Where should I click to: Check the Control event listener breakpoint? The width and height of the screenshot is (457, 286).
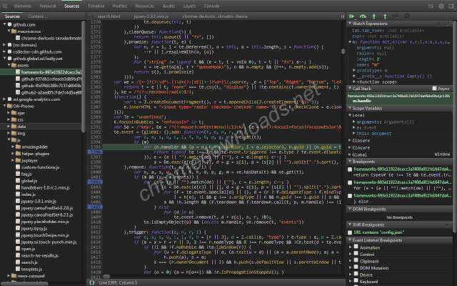tap(356, 254)
